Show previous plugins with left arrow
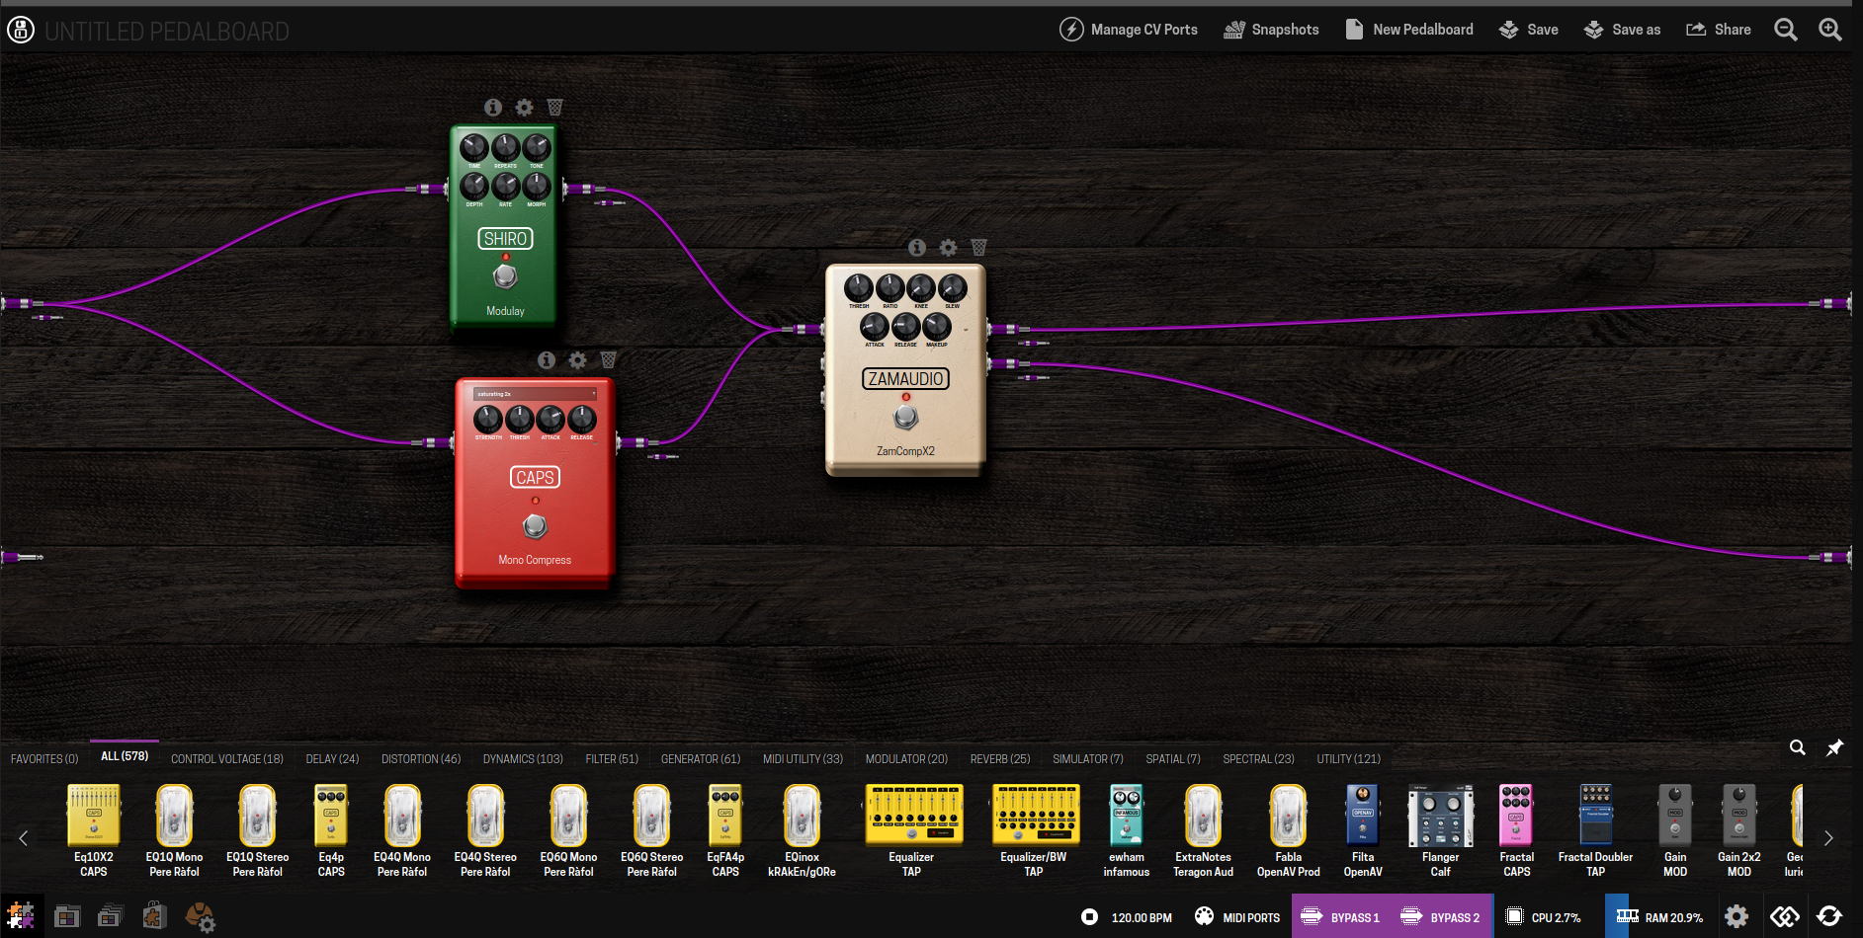The image size is (1863, 938). 24,838
